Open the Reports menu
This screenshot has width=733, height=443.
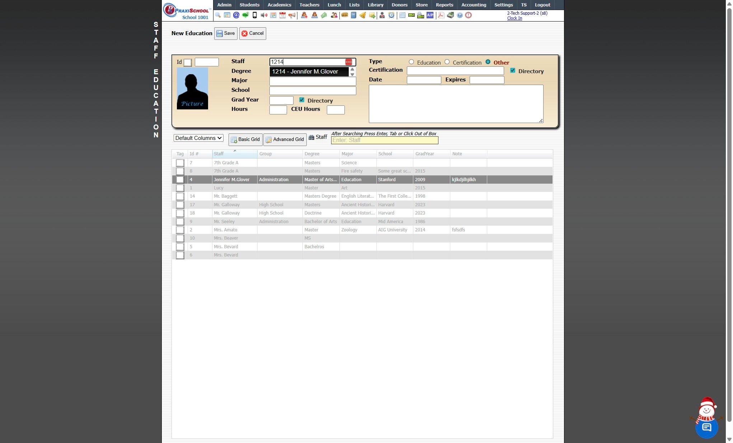tap(444, 5)
